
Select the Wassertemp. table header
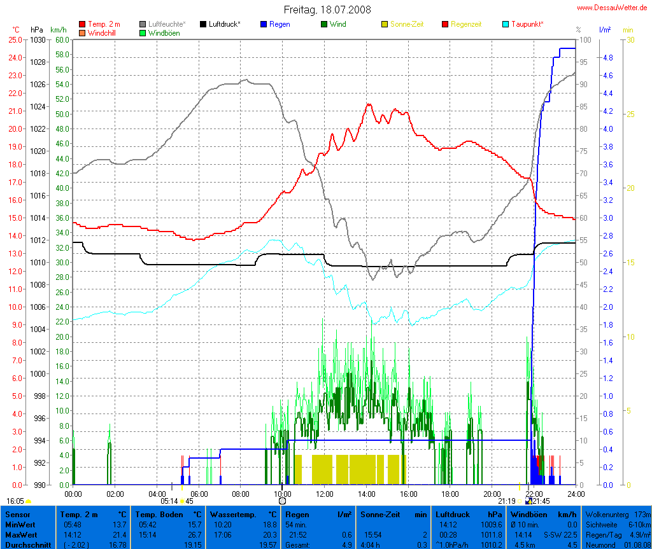pos(243,514)
